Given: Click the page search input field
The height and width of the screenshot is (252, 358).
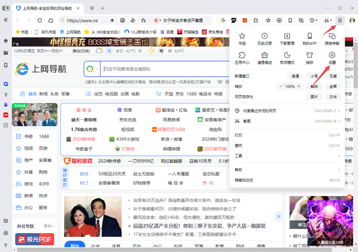Looking at the screenshot, I should (x=165, y=69).
